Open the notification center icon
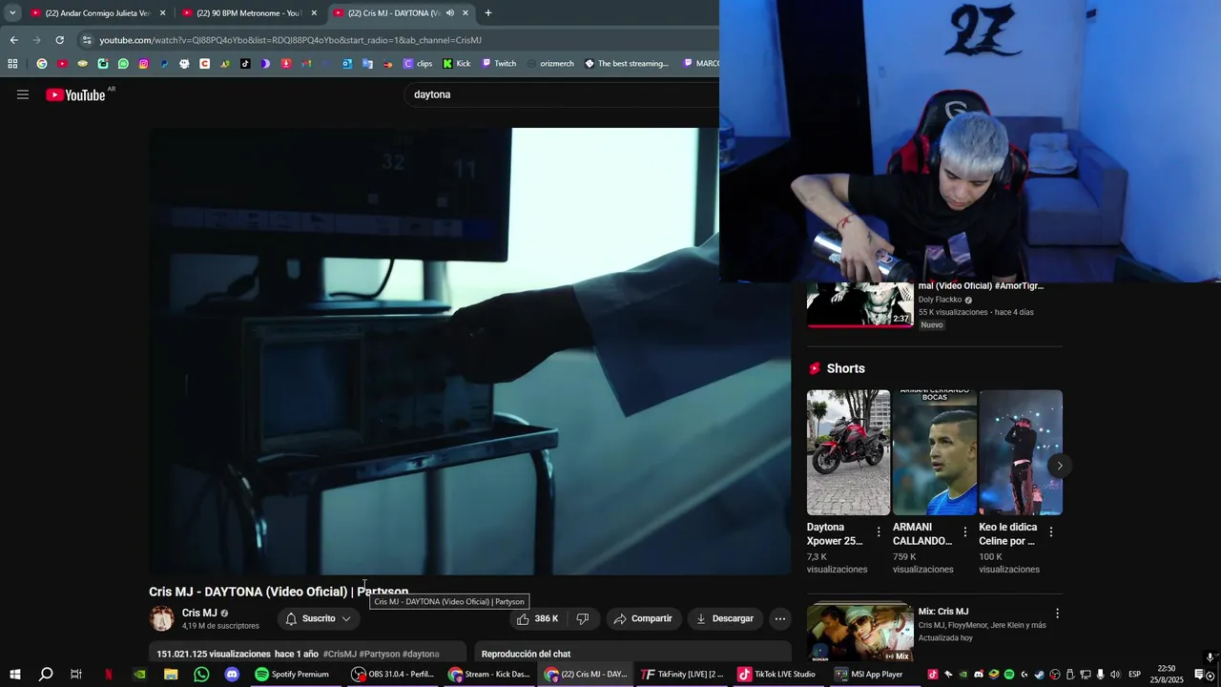Screen dimensions: 1221x687 [x=1199, y=675]
